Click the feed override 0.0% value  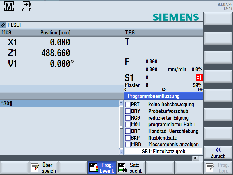pos(197,69)
